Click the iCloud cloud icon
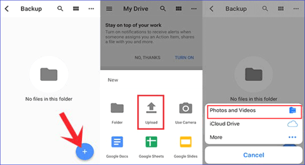The width and height of the screenshot is (305, 165). pyautogui.click(x=292, y=124)
